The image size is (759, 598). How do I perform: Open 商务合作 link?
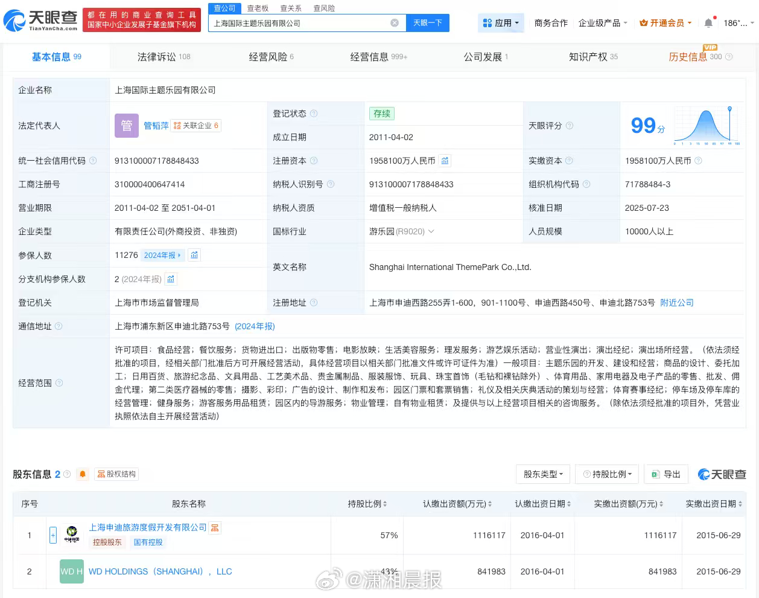pos(551,23)
